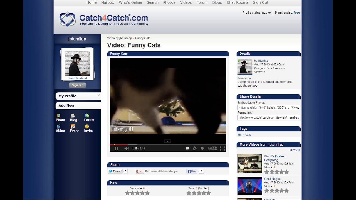356x200 pixels.
Task: Click the Active profile status text
Action: tap(266, 12)
